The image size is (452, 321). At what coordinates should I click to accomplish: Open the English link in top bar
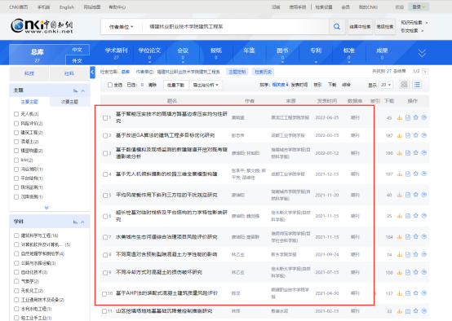pyautogui.click(x=67, y=7)
